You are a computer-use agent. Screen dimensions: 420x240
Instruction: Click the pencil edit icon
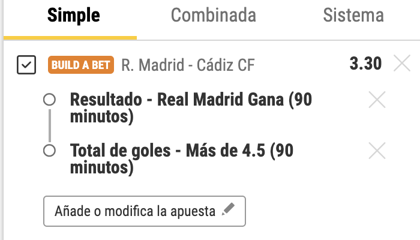click(228, 209)
